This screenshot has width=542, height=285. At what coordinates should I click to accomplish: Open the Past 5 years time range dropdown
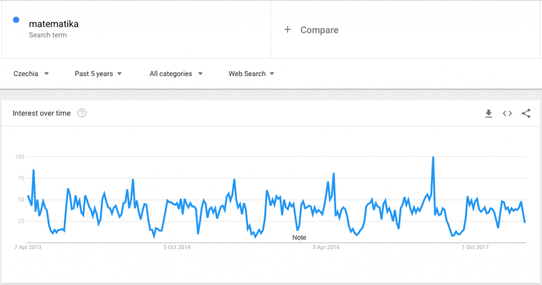[x=98, y=73]
